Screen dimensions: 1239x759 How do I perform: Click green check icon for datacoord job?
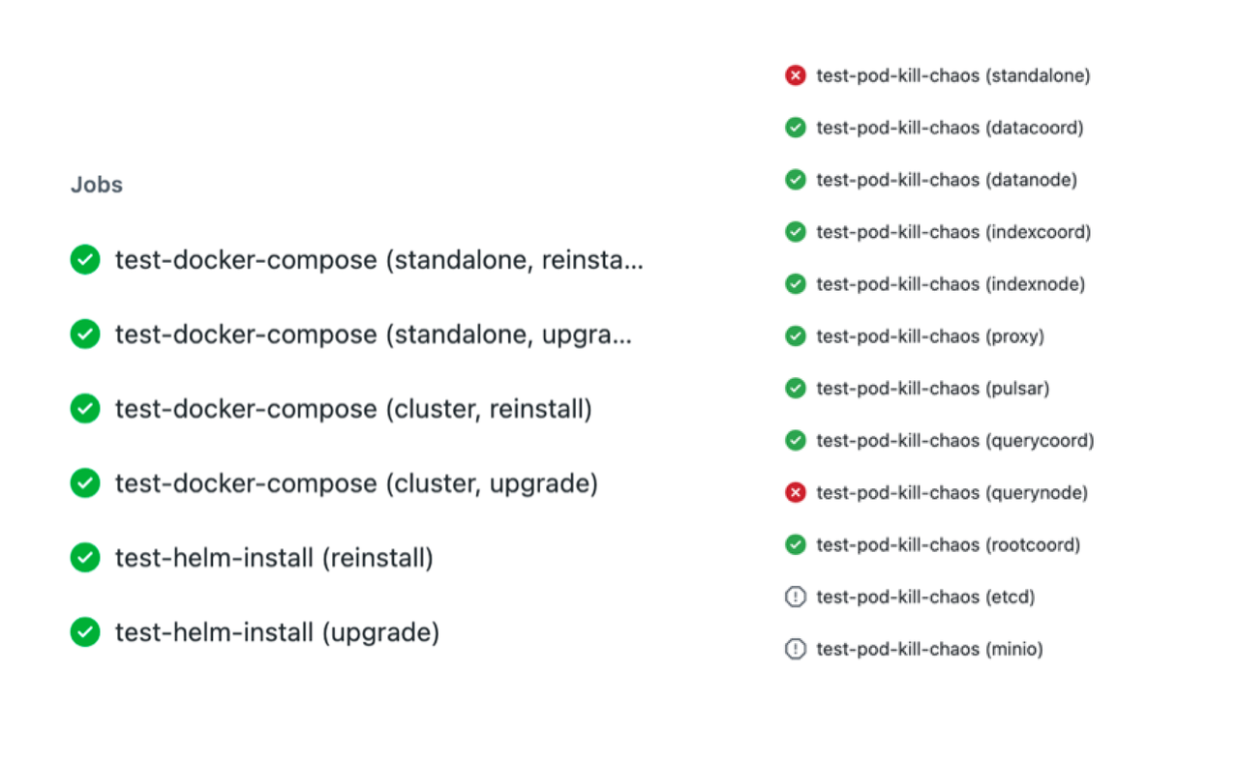[796, 128]
